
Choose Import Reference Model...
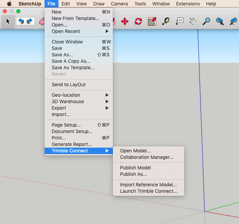[149, 185]
